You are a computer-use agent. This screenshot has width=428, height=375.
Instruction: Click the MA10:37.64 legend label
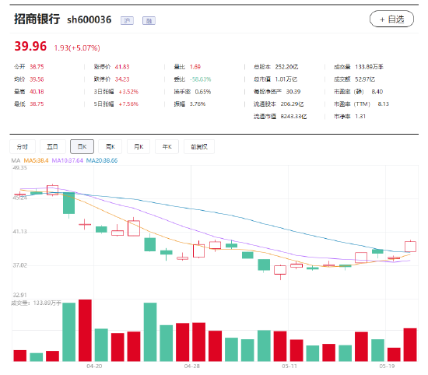[68, 160]
